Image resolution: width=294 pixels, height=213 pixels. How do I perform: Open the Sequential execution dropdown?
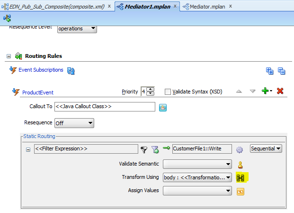[x=266, y=148]
